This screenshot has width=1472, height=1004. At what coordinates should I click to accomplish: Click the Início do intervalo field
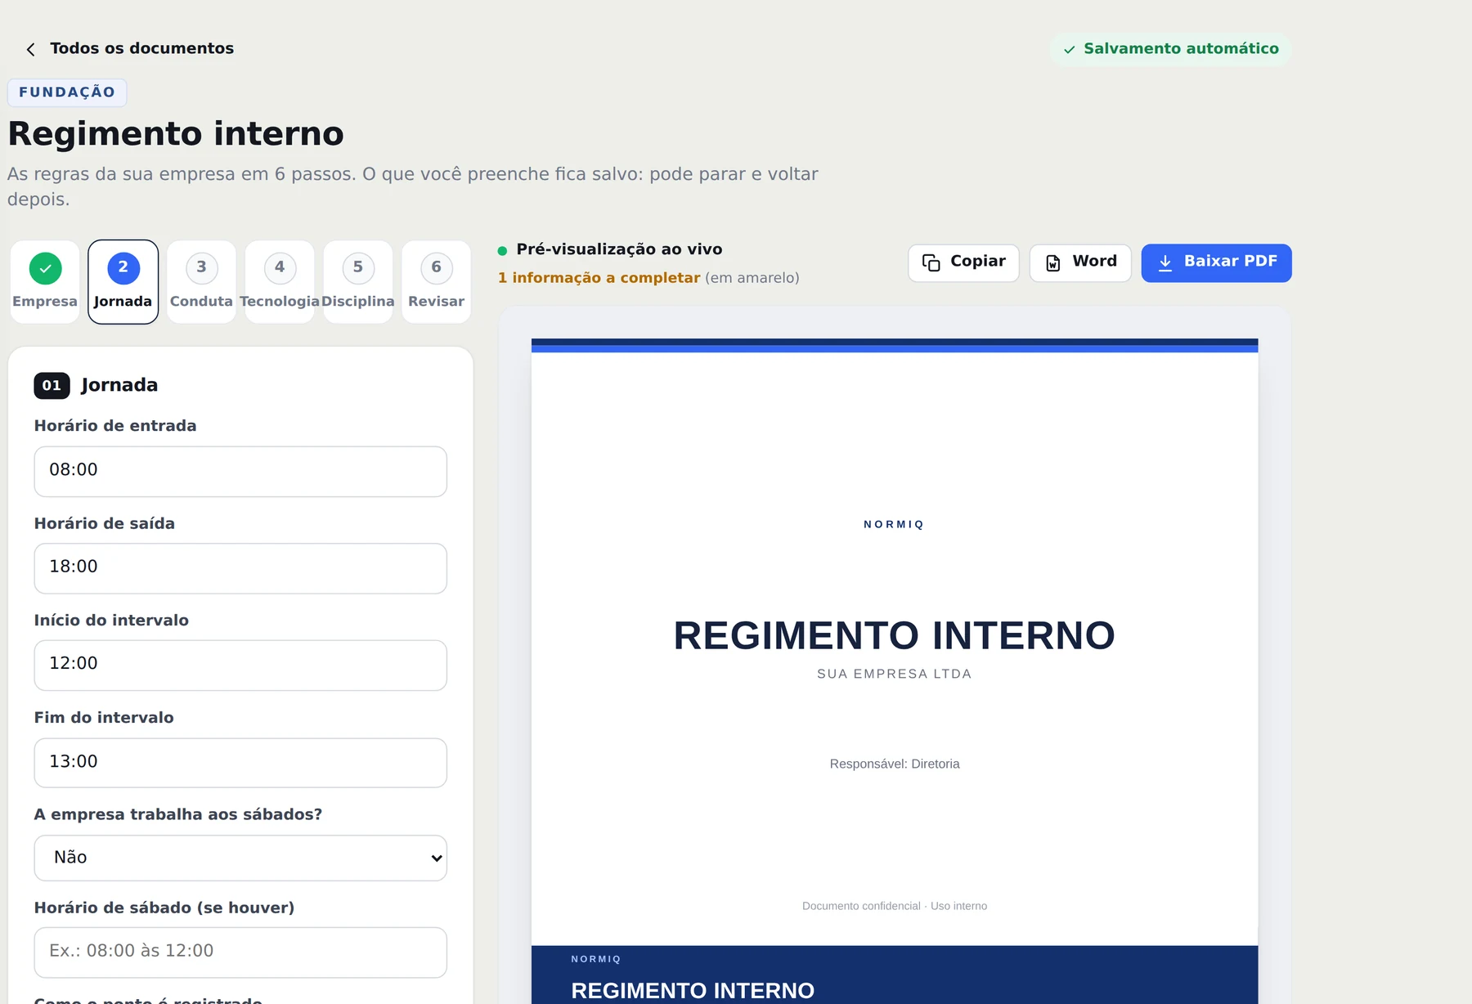pyautogui.click(x=240, y=665)
